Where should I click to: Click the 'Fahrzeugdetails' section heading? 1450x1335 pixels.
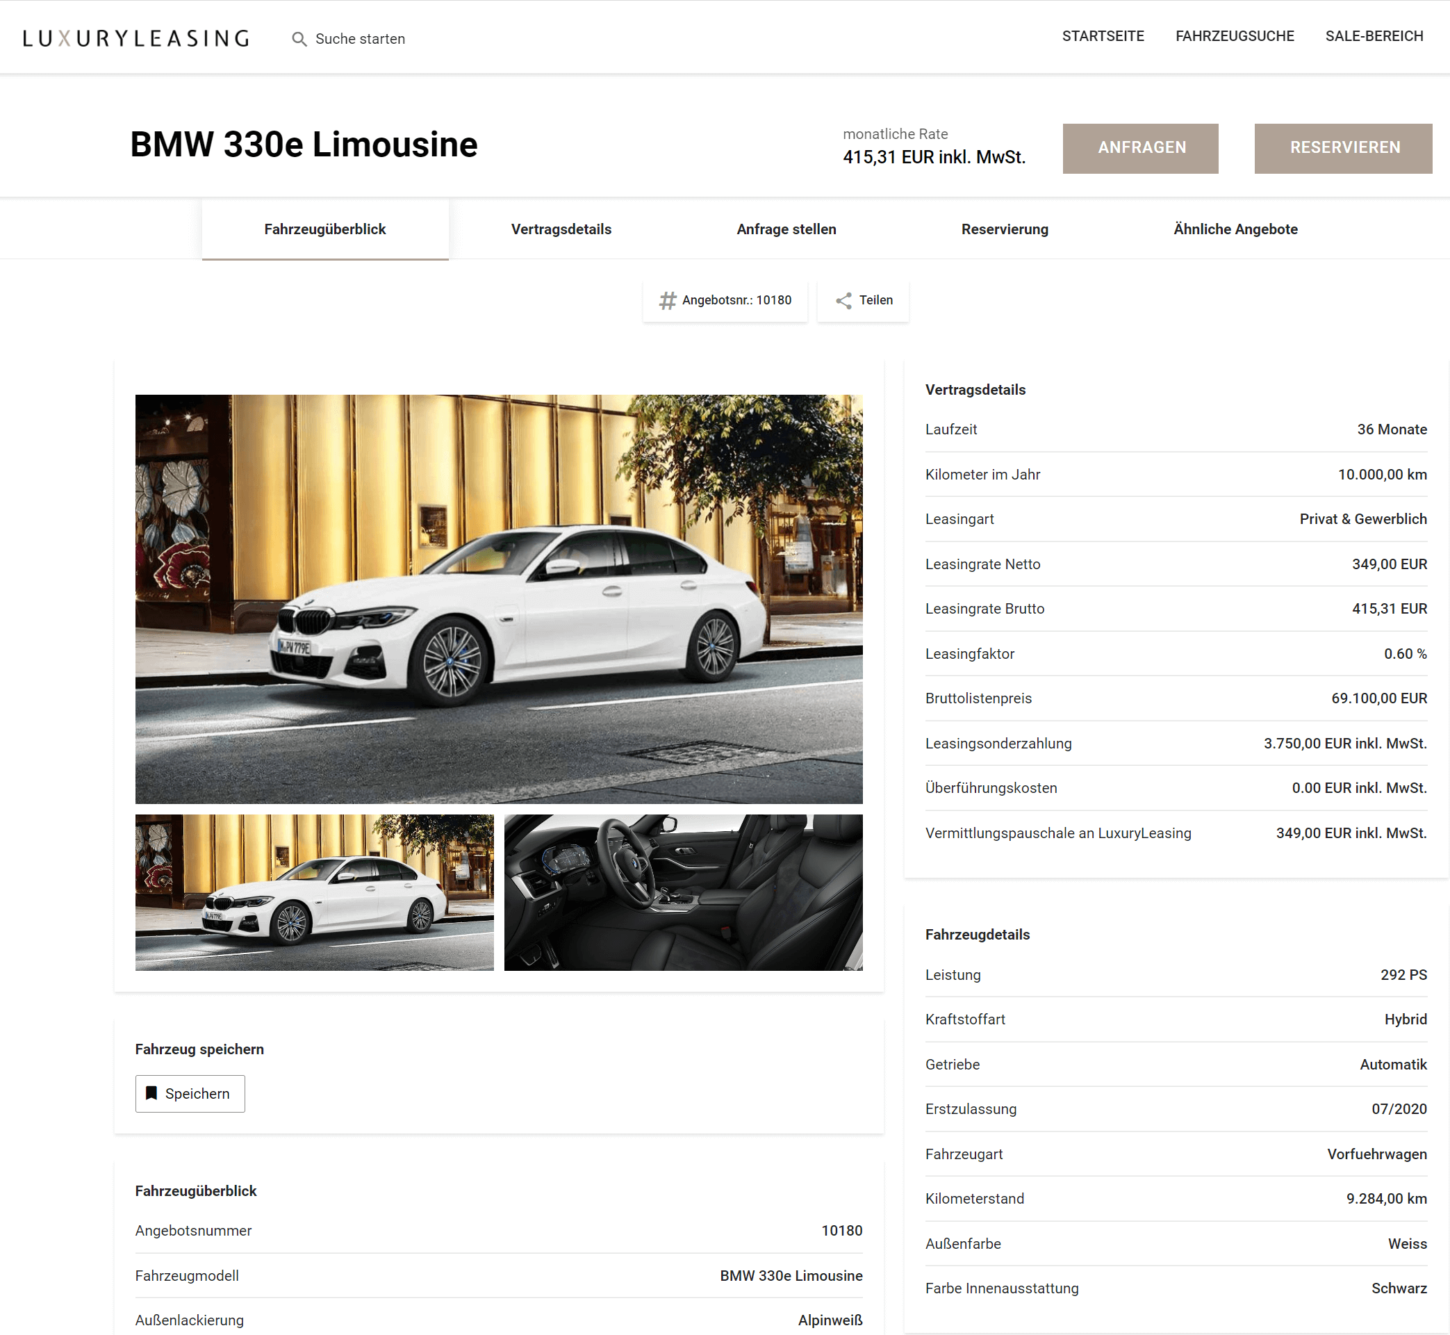point(977,935)
